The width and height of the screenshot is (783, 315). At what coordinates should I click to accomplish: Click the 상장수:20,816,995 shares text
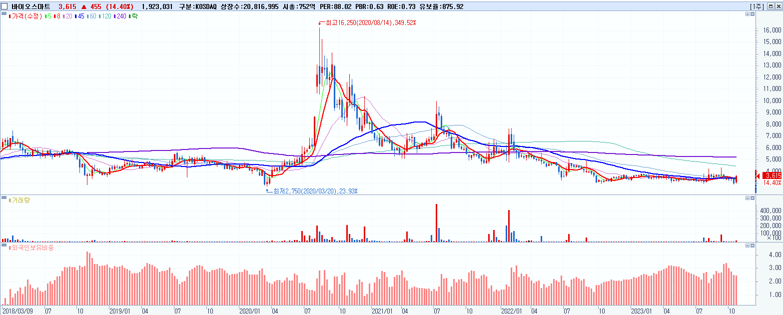[250, 6]
